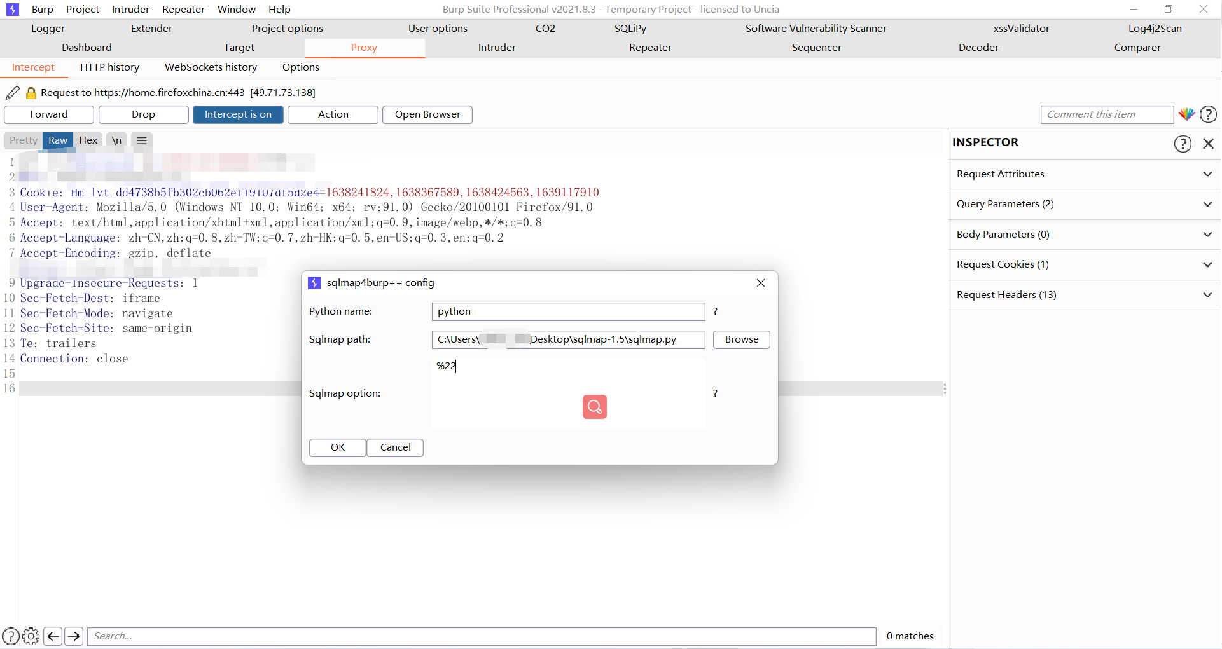1222x649 pixels.
Task: Go to previous search match arrow
Action: (x=53, y=636)
